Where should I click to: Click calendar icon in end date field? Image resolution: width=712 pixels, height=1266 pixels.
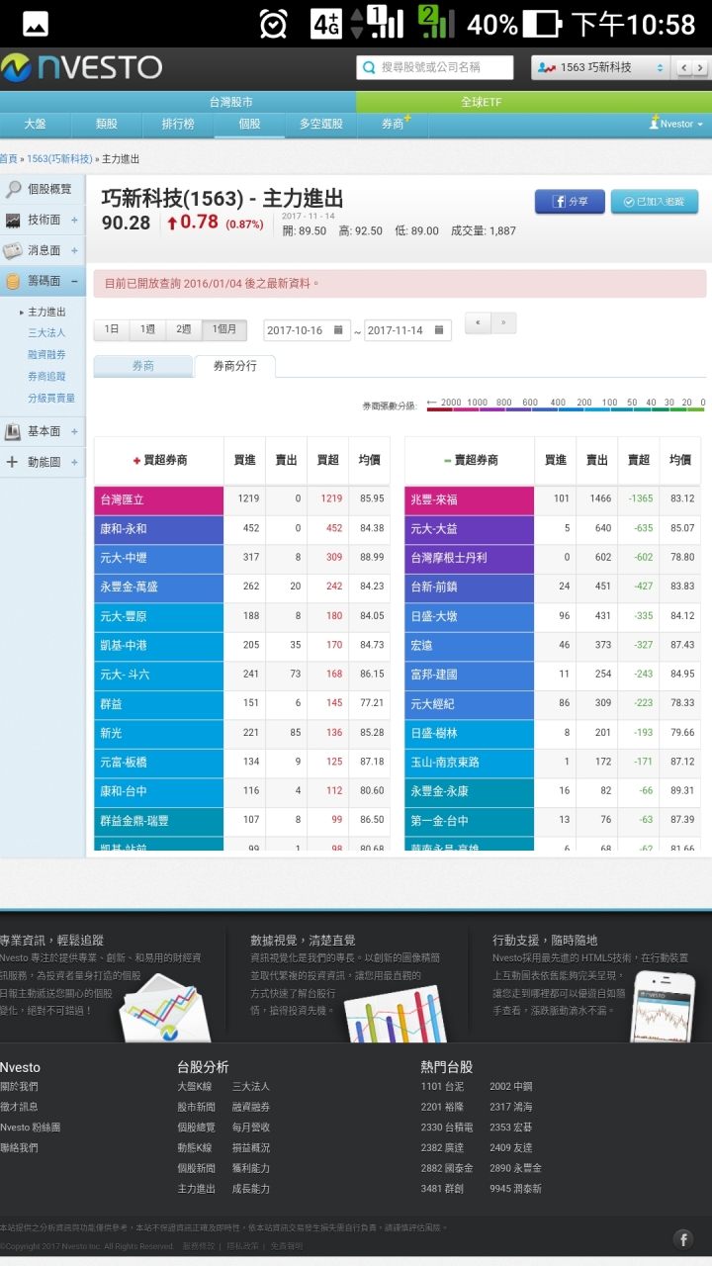coord(439,330)
